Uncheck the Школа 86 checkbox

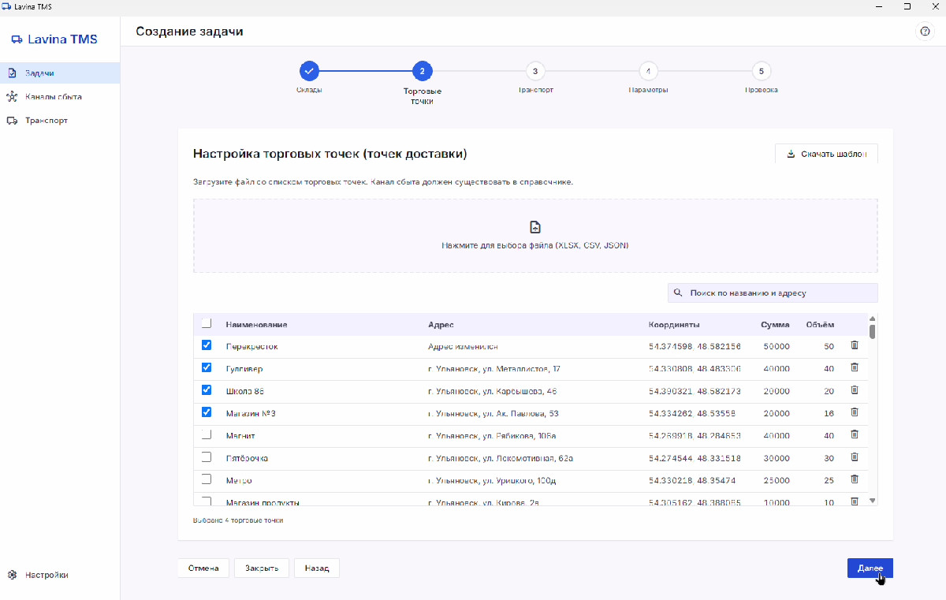click(x=207, y=389)
